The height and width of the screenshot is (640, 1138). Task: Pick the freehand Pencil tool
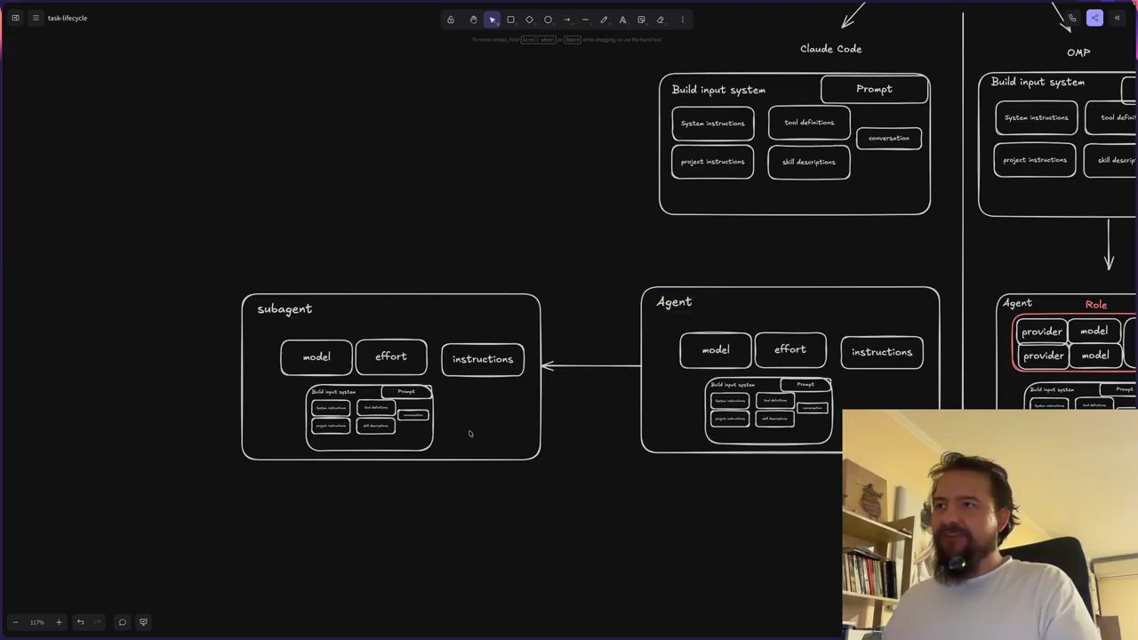(x=604, y=20)
